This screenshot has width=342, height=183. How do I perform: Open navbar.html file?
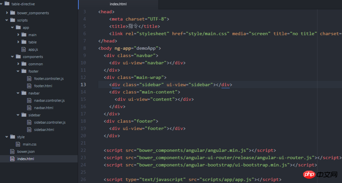[x=44, y=108]
